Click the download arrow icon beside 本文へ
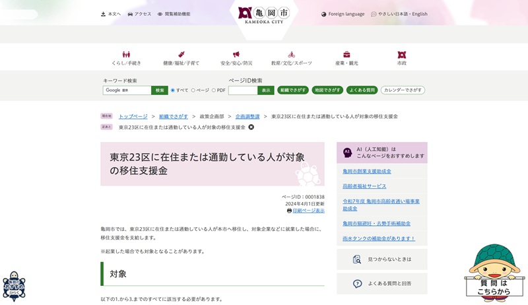The height and width of the screenshot is (305, 528). pos(103,14)
